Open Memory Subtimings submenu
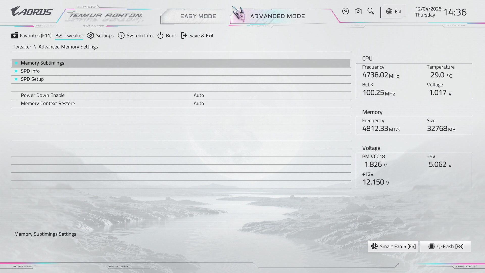Viewport: 485px width, 273px height. [42, 63]
